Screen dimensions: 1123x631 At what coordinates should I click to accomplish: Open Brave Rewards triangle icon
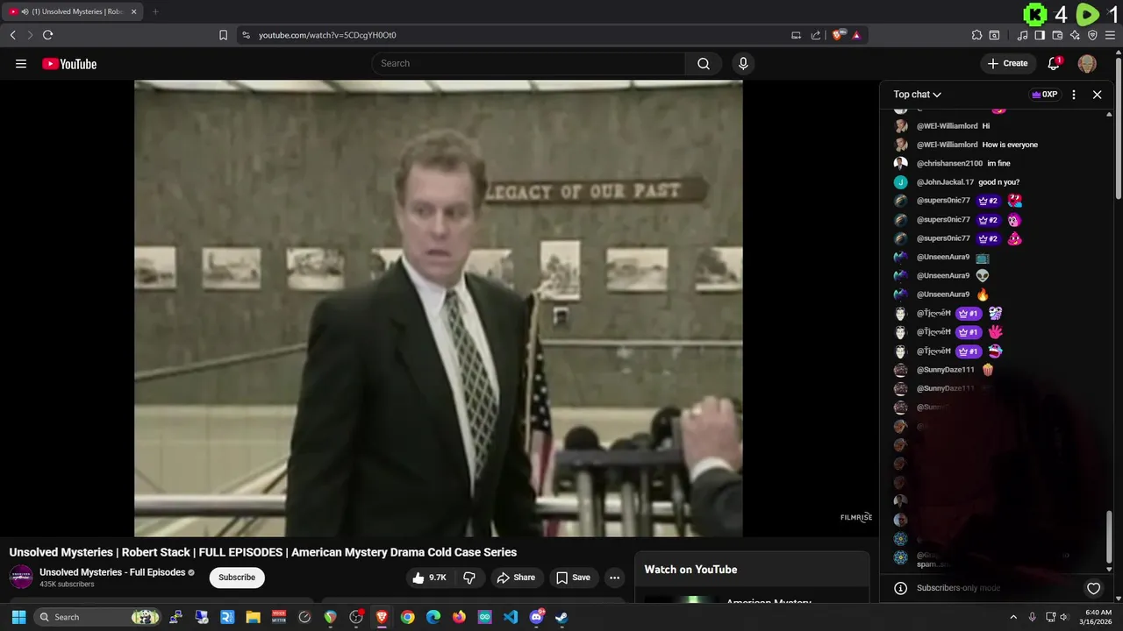click(x=856, y=35)
